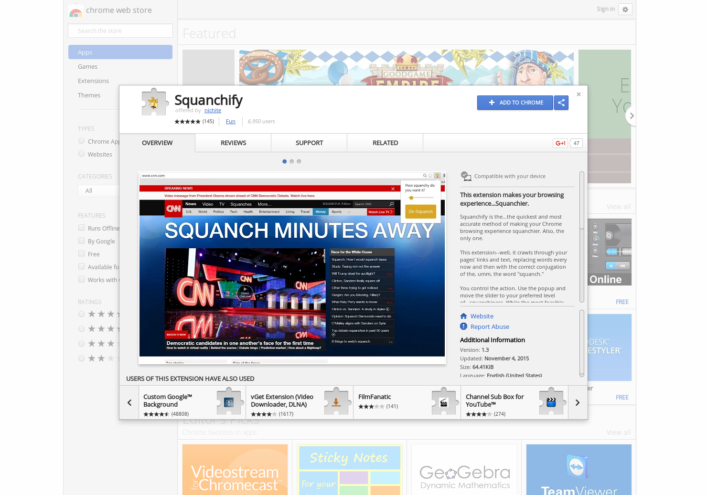Viewport: 707px width, 495px height.
Task: Click the featured carousel chevron arrow
Action: click(x=632, y=116)
